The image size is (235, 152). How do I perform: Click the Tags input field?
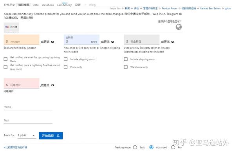pos(28,121)
